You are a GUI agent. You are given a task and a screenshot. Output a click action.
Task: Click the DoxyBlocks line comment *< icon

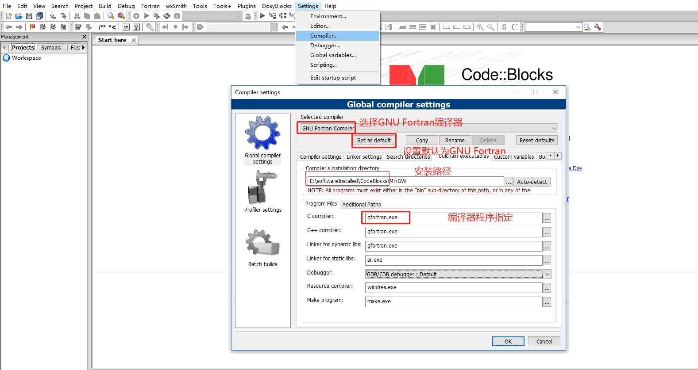tap(112, 27)
